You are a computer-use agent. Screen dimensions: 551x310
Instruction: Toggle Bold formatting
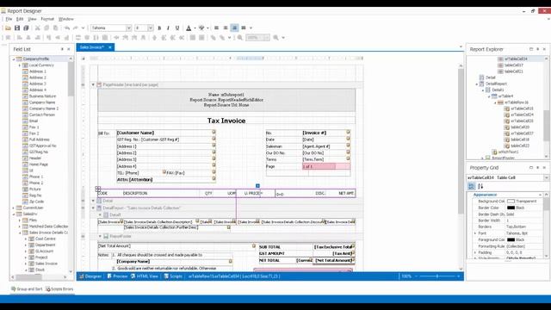[x=159, y=28]
